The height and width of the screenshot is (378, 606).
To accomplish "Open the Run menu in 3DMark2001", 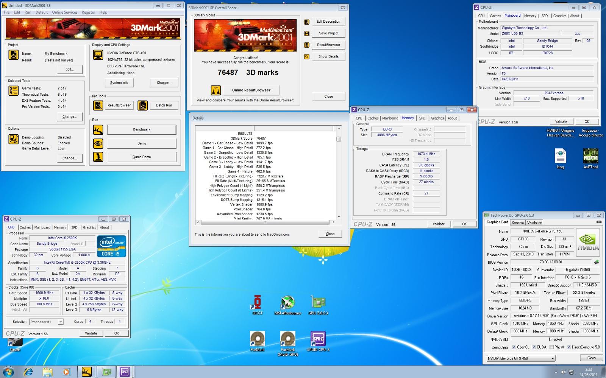I will click(x=28, y=12).
